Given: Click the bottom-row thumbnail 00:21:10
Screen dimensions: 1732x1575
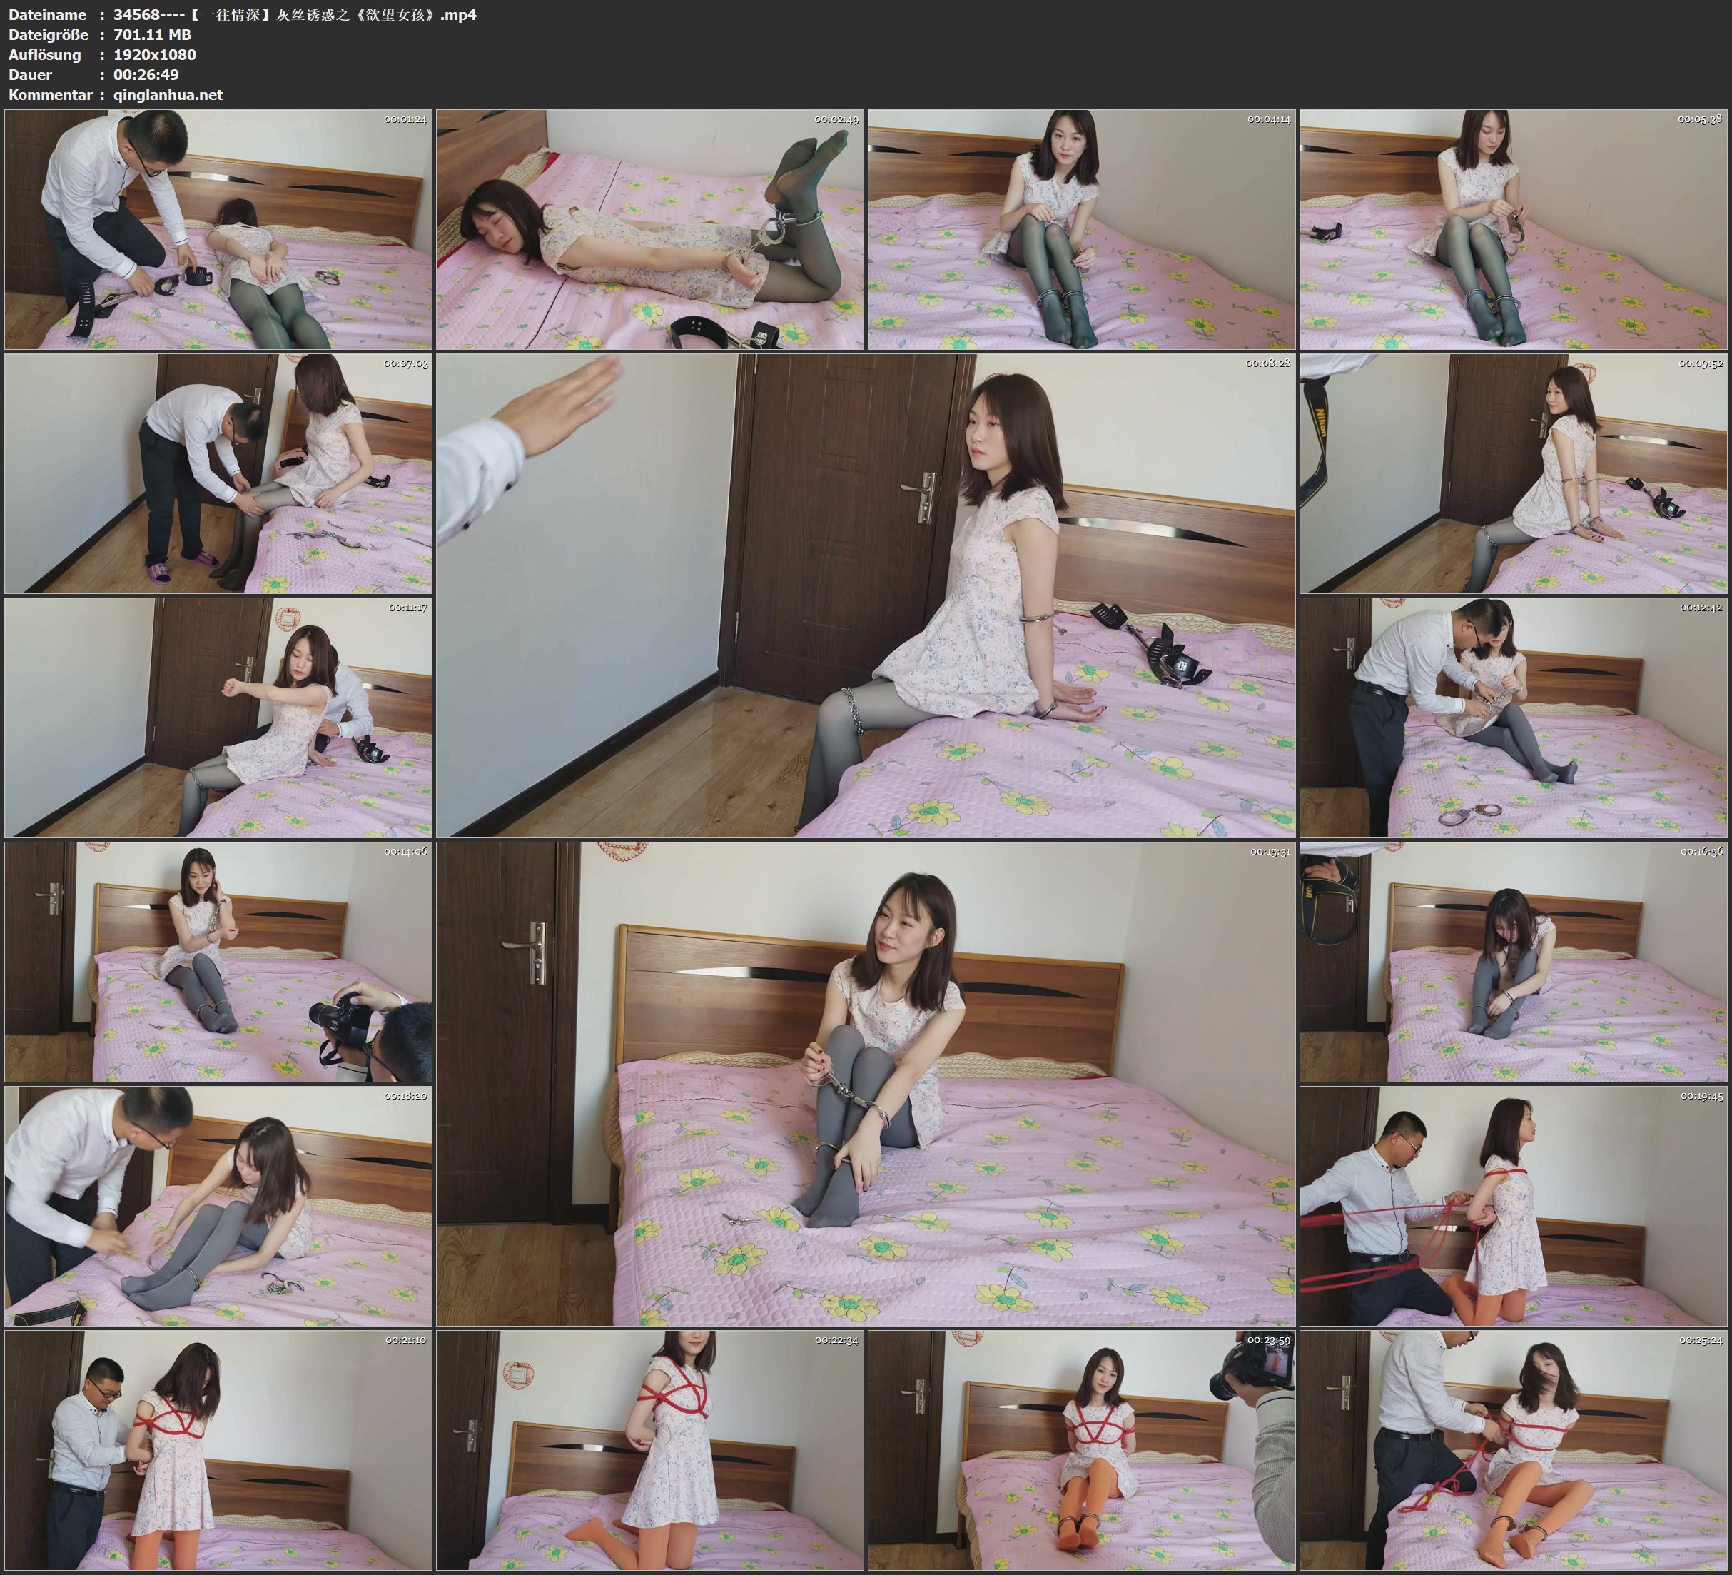Looking at the screenshot, I should tap(218, 1450).
